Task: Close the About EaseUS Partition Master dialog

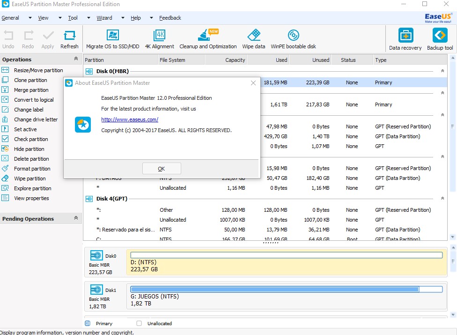Action: click(x=253, y=83)
